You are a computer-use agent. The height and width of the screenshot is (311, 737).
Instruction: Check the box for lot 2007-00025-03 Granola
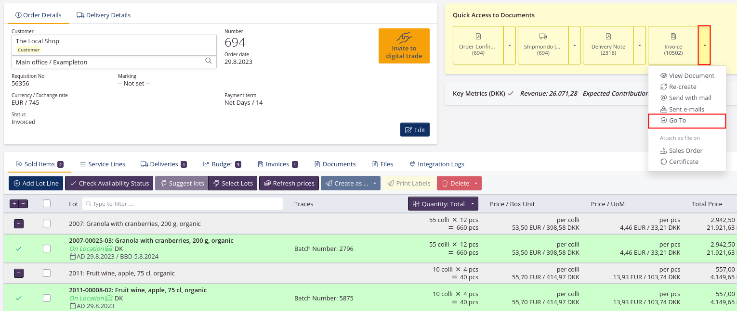point(47,249)
